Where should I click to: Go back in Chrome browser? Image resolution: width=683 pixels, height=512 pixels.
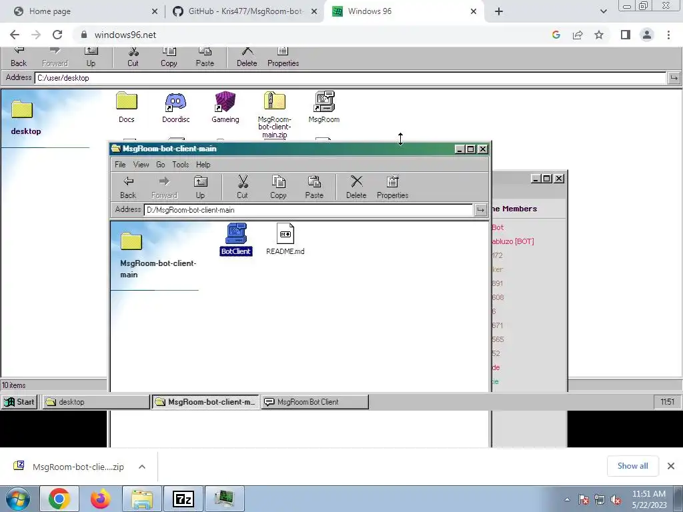15,35
